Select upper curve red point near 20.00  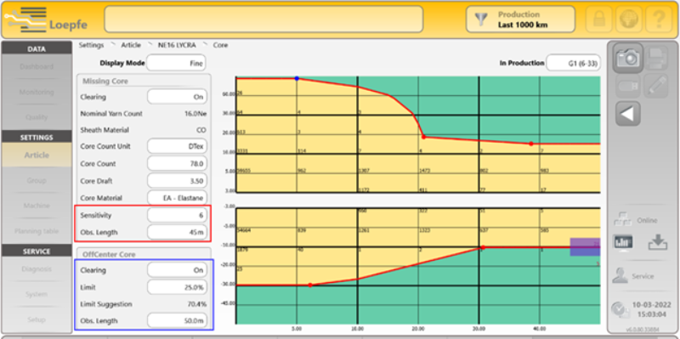423,137
